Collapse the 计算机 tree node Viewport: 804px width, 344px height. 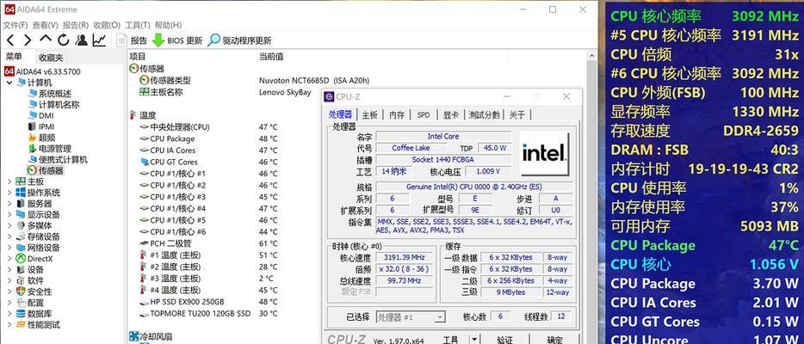(9, 83)
